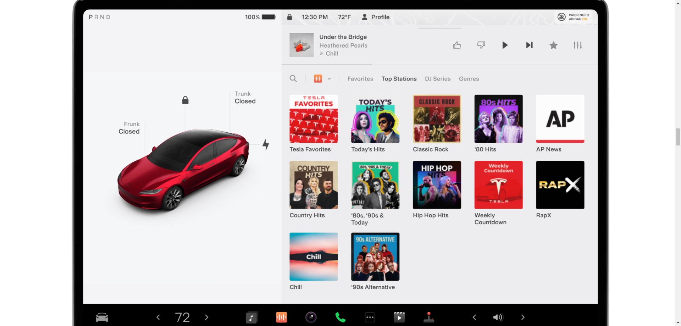681x326 pixels.
Task: Select the Country Hits station
Action: pyautogui.click(x=314, y=185)
